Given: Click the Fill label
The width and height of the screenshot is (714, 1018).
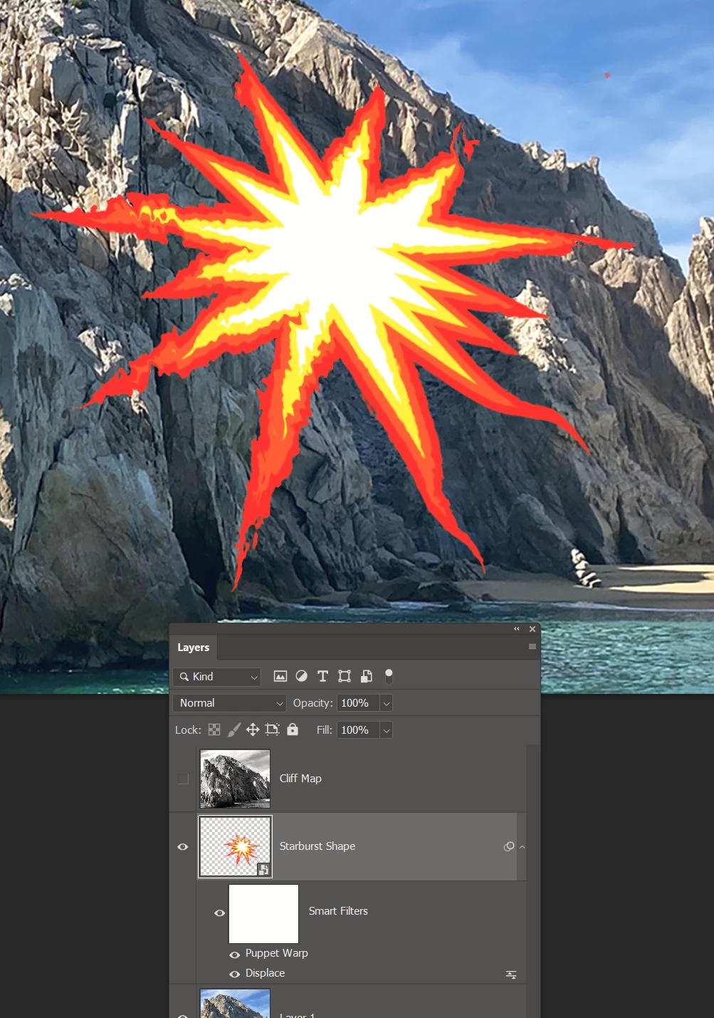Looking at the screenshot, I should click(x=324, y=730).
